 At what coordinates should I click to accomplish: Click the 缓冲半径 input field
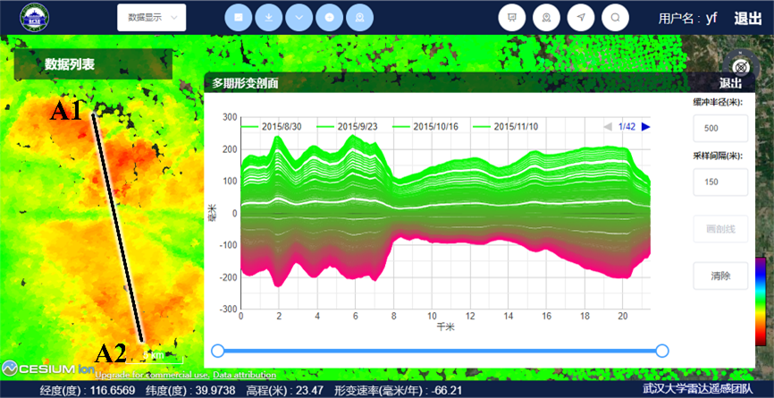720,128
